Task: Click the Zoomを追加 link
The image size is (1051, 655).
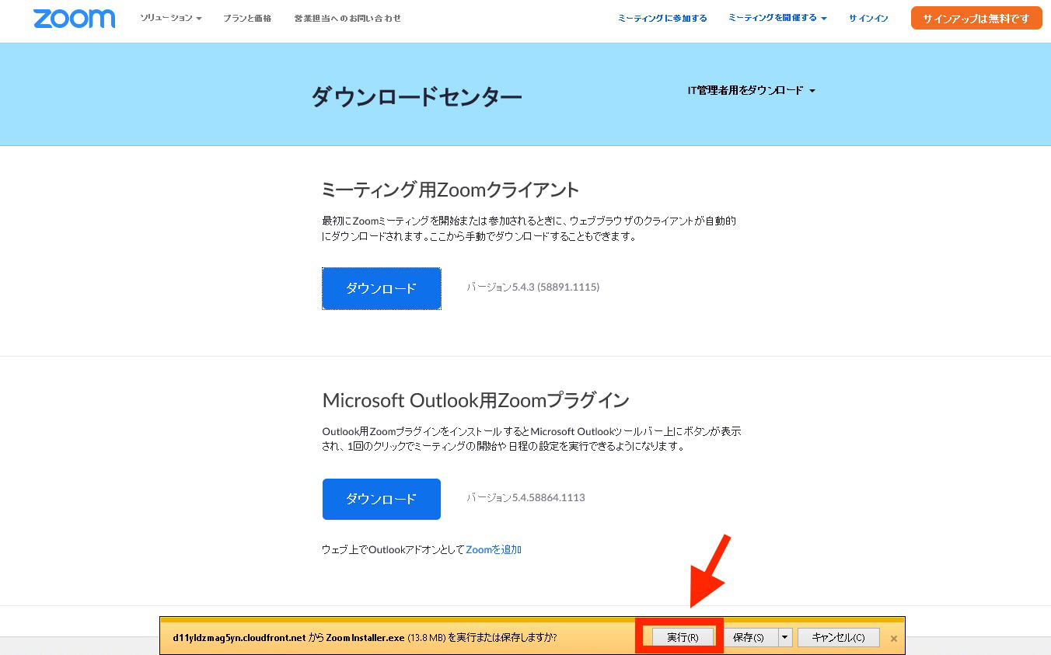Action: pyautogui.click(x=494, y=549)
